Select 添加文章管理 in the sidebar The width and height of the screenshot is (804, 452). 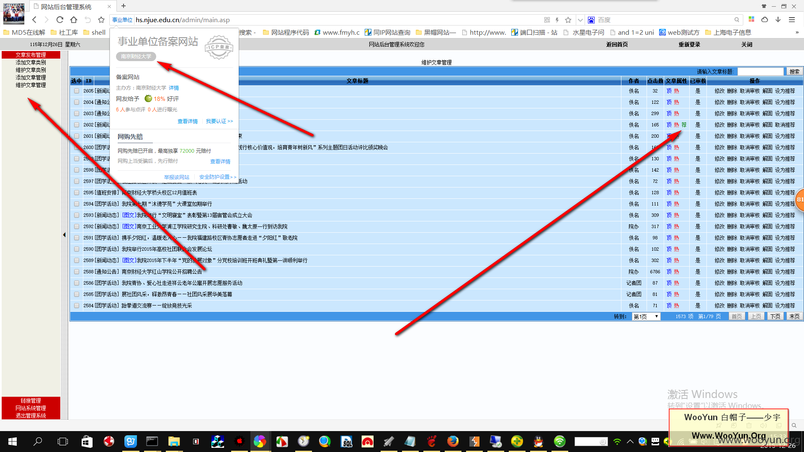click(x=31, y=77)
